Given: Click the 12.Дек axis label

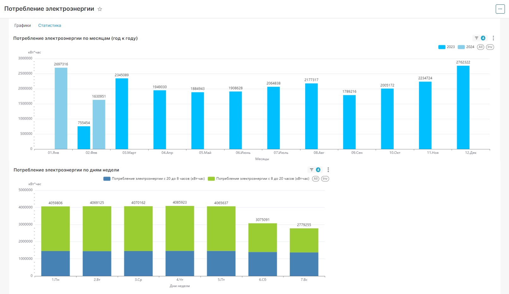Looking at the screenshot, I should (x=470, y=153).
